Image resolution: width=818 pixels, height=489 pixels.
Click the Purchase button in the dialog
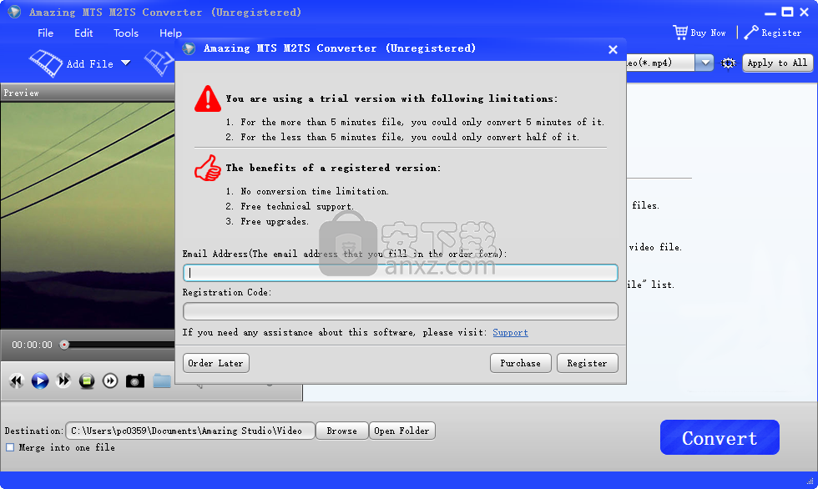(520, 363)
